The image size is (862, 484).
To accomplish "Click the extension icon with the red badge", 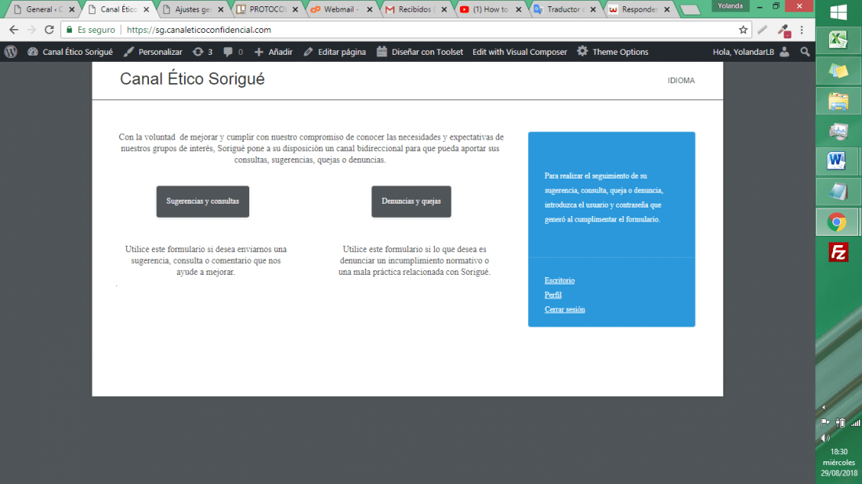I will click(x=784, y=31).
